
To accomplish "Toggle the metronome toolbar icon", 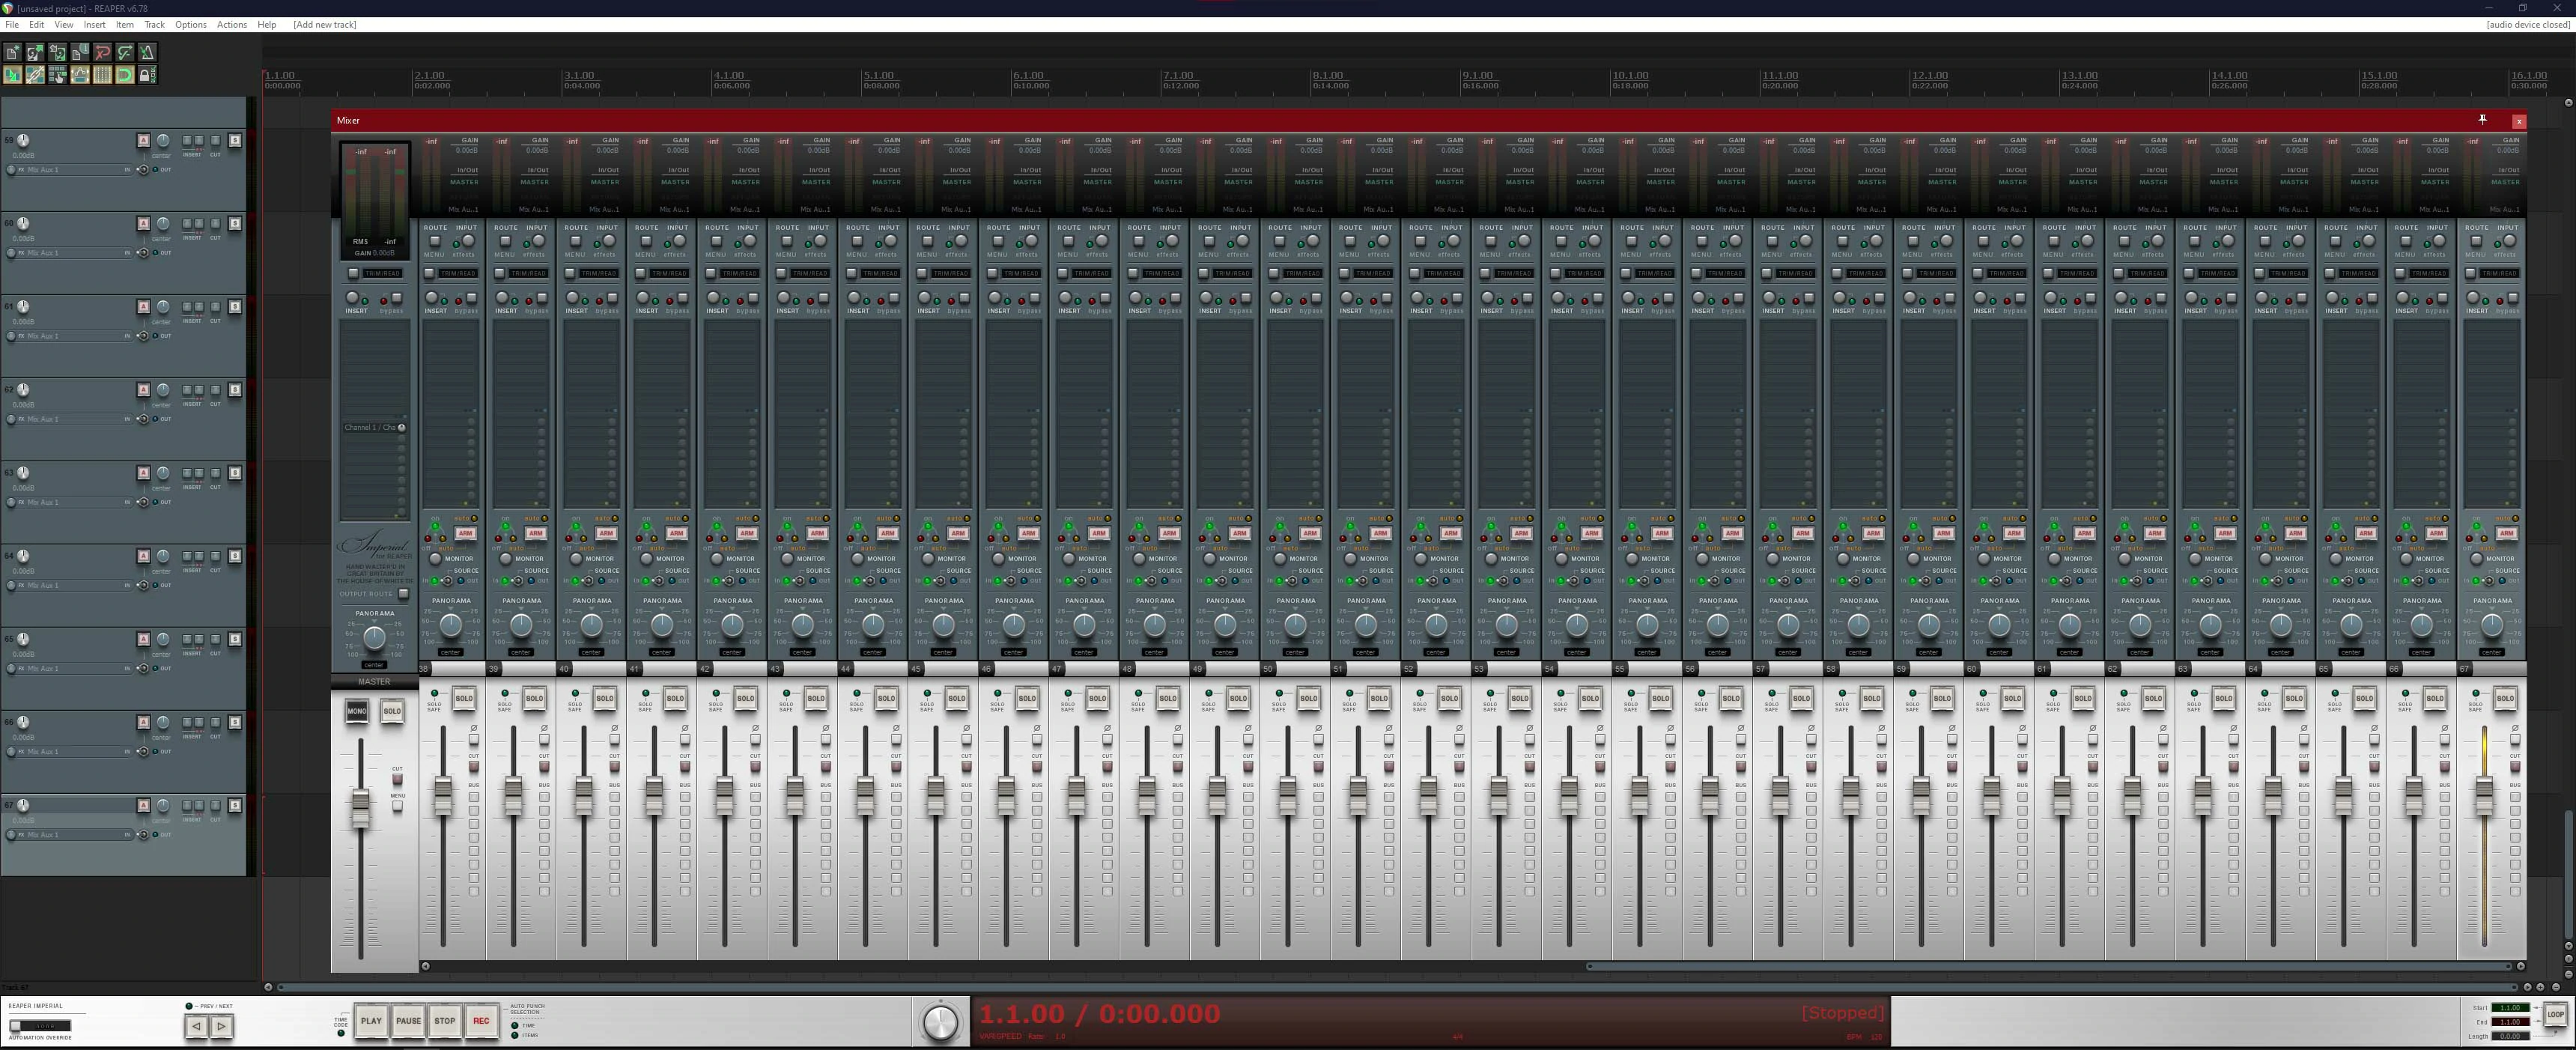I will [x=148, y=52].
